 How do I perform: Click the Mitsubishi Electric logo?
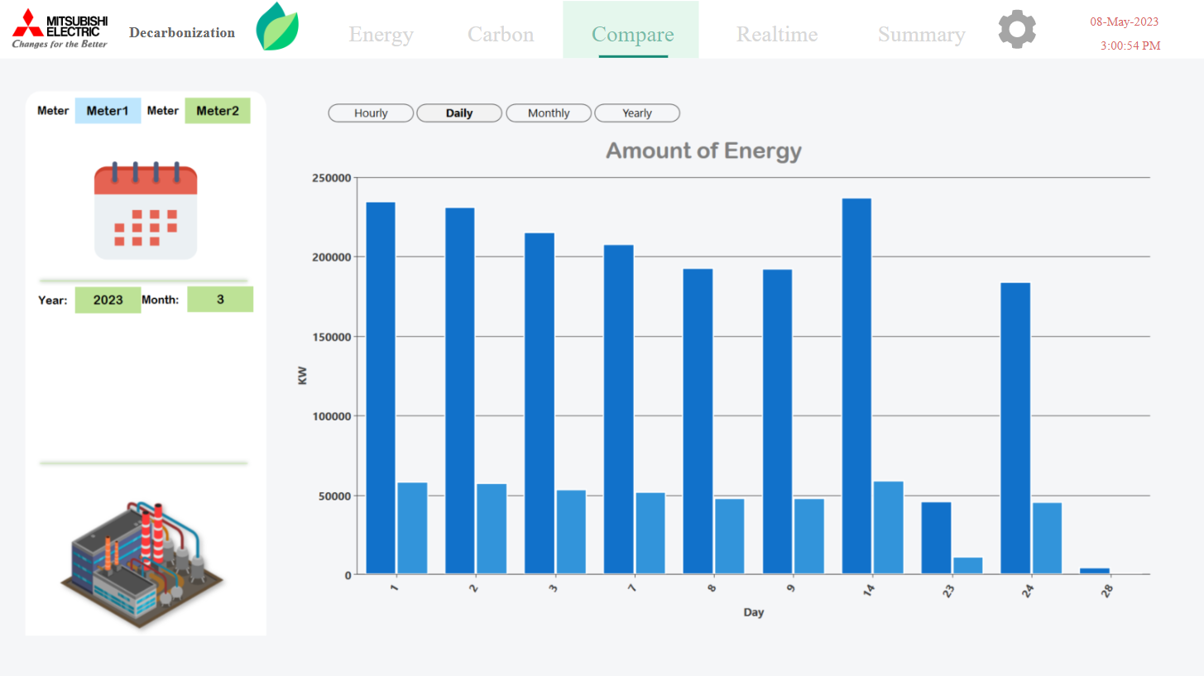[x=60, y=29]
